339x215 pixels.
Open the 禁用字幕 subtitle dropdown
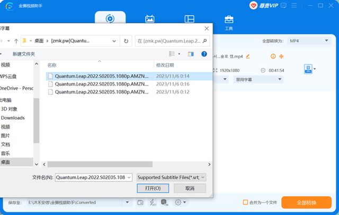point(258,79)
